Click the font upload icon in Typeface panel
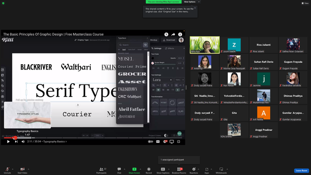Image resolution: width=311 pixels, height=175 pixels. tap(145, 45)
